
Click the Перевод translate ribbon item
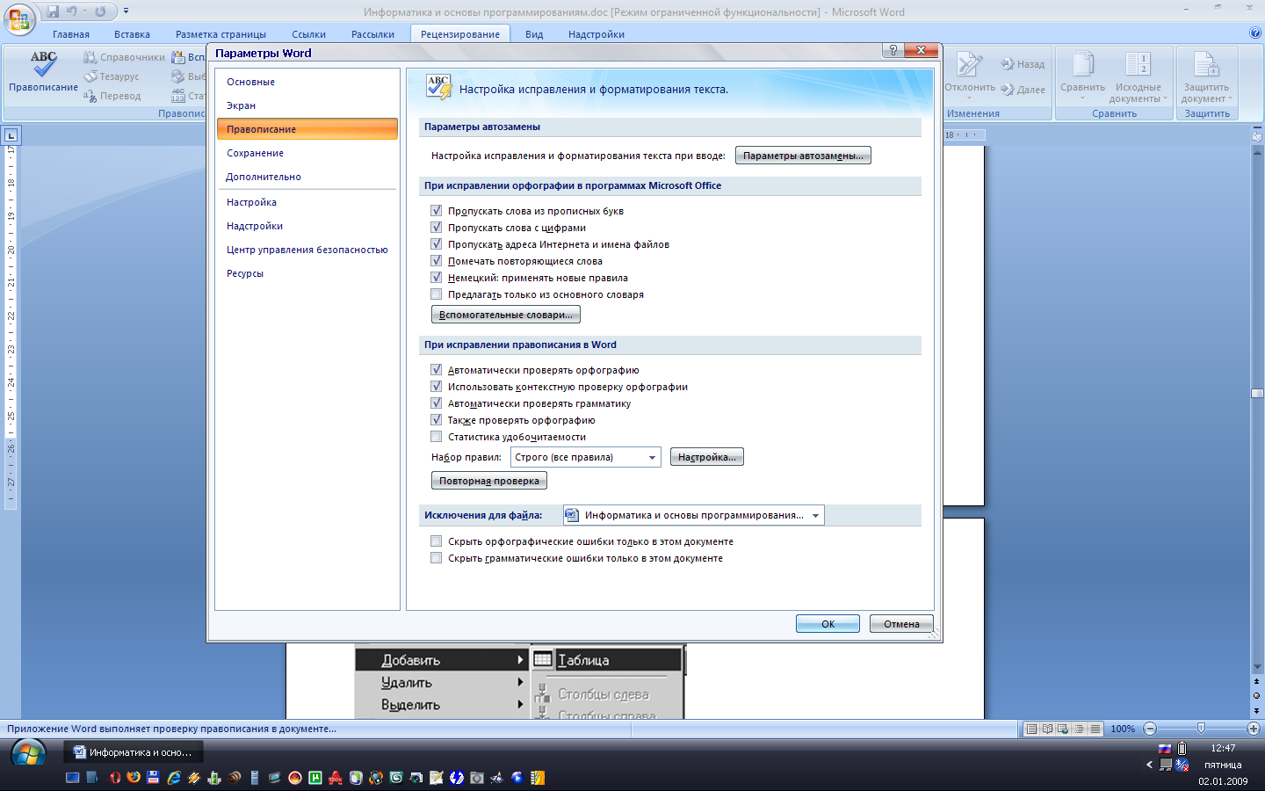click(112, 96)
